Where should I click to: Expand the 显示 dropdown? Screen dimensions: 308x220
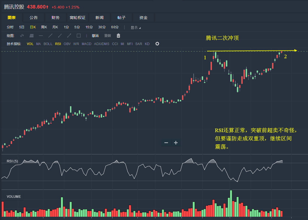[136, 27]
